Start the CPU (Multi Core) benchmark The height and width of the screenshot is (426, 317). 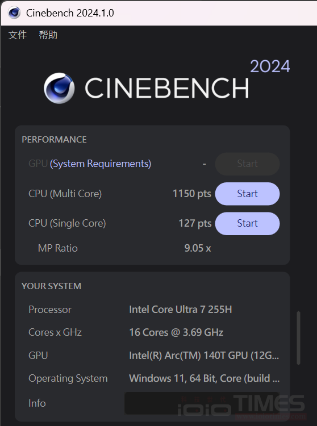247,194
